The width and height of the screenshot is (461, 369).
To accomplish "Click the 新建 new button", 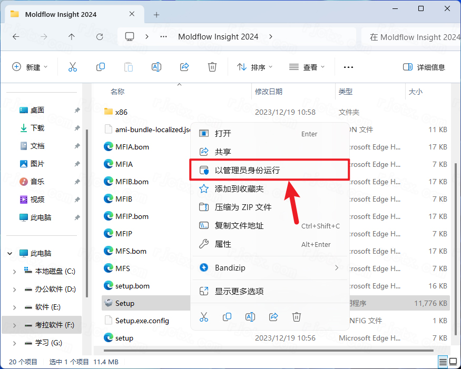I will (30, 67).
